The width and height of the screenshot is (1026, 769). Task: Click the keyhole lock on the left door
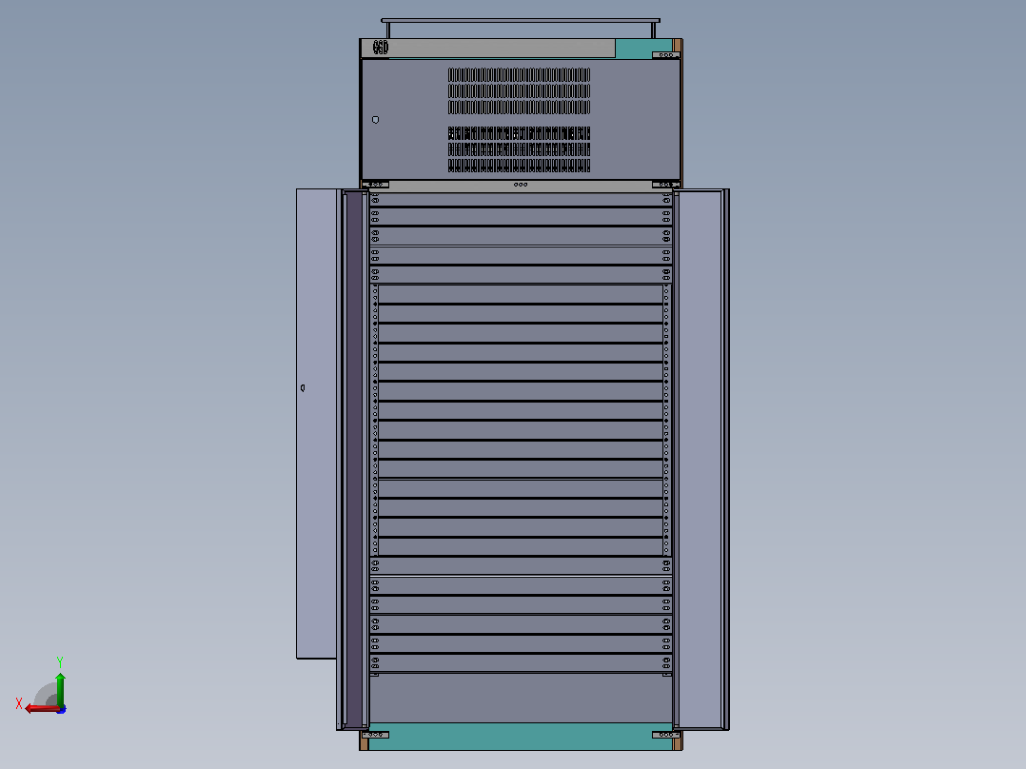pos(303,388)
